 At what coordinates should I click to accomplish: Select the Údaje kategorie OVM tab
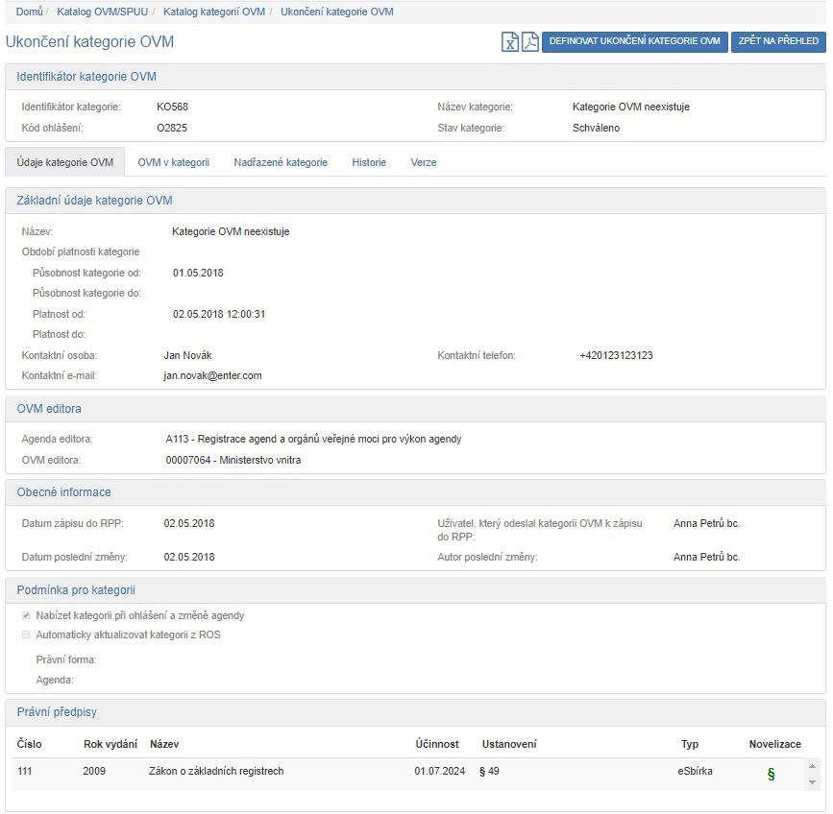point(65,162)
